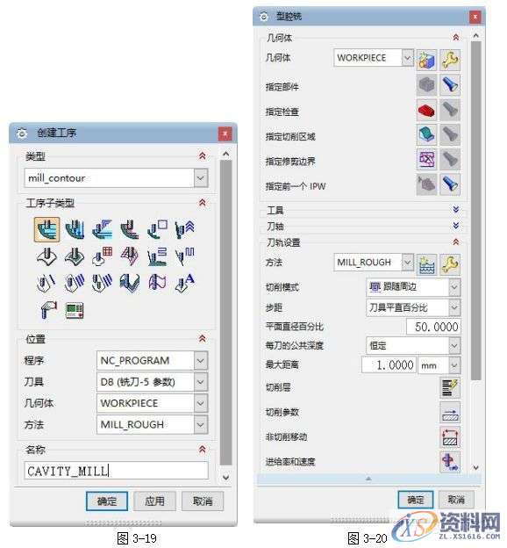Open the 非切削移动 non-cutting moves dialog
Screen dimensions: 507x548
click(x=450, y=437)
